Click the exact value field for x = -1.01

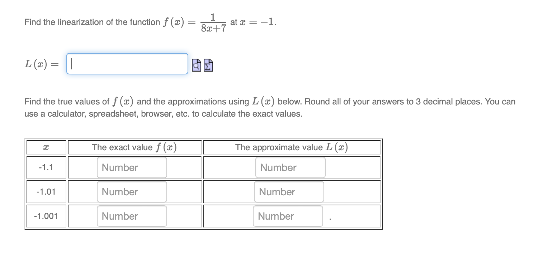[132, 191]
